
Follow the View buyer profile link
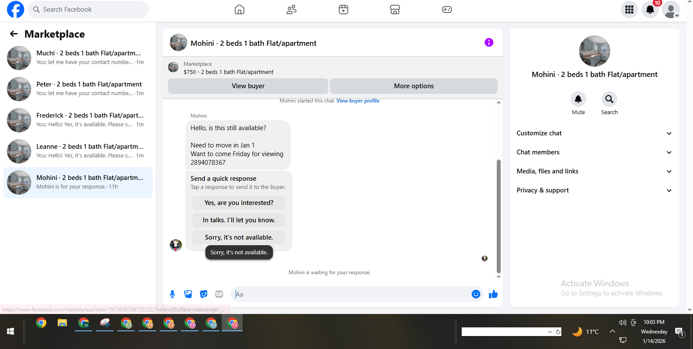358,101
